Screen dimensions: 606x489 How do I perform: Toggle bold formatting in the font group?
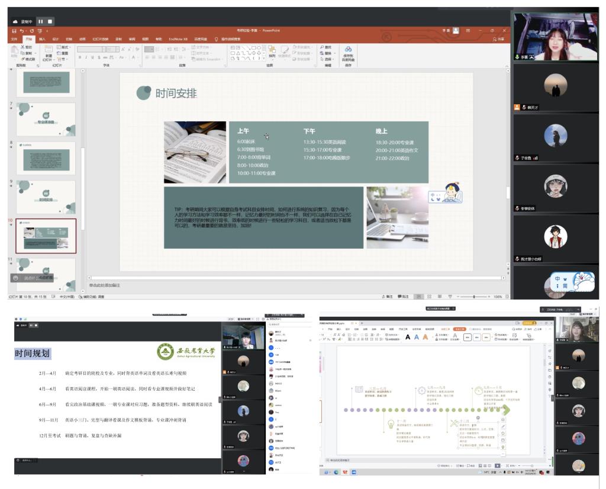(x=79, y=57)
